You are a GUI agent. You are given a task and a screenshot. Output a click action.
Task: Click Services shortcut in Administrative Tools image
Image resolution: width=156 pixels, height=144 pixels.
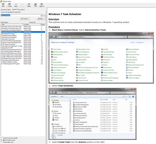(76, 120)
